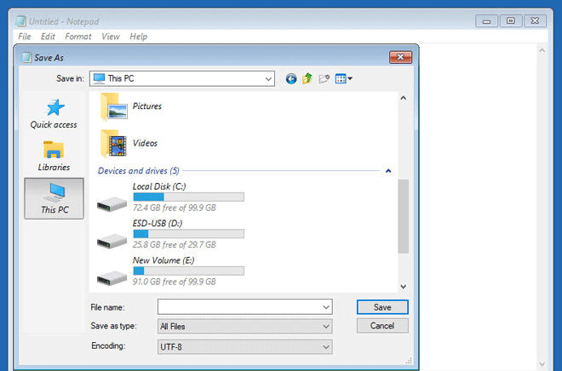The height and width of the screenshot is (371, 562).
Task: Click the file list scroll up arrow
Action: [x=404, y=98]
